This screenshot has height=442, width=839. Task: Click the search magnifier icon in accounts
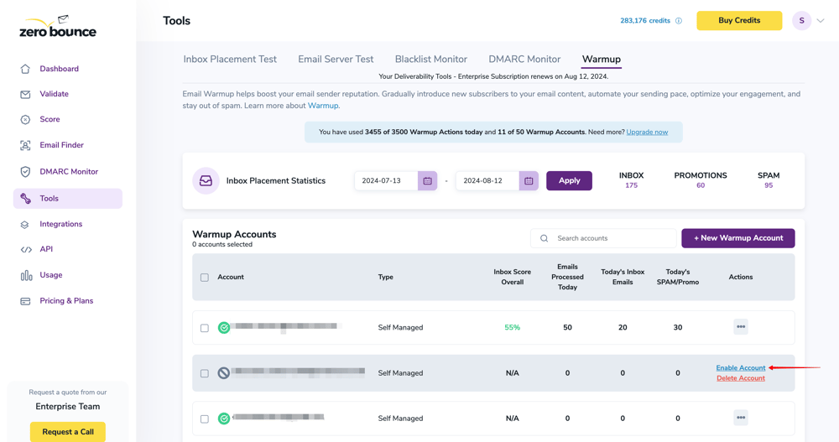pos(545,239)
